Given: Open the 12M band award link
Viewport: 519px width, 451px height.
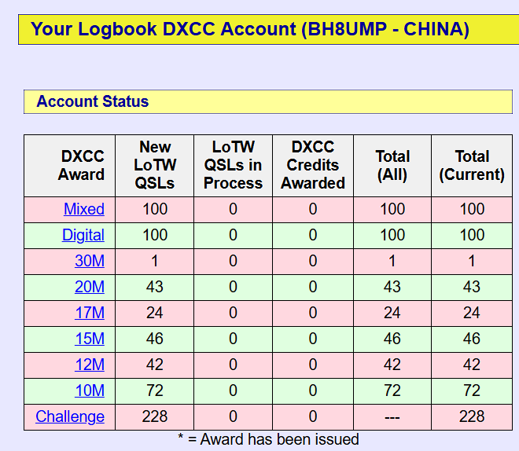Looking at the screenshot, I should click(90, 365).
